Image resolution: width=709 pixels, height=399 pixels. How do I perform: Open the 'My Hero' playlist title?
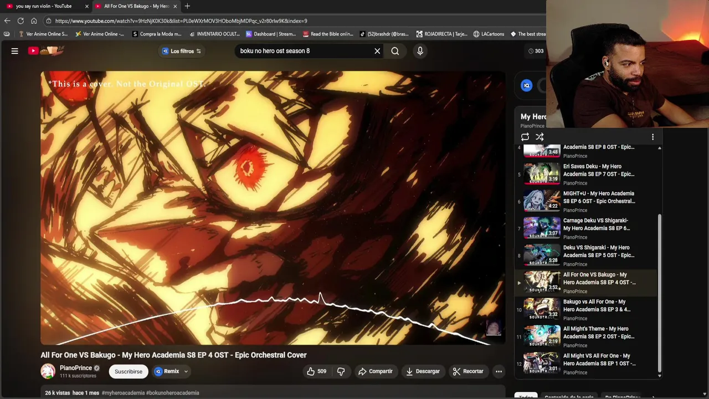pos(533,116)
